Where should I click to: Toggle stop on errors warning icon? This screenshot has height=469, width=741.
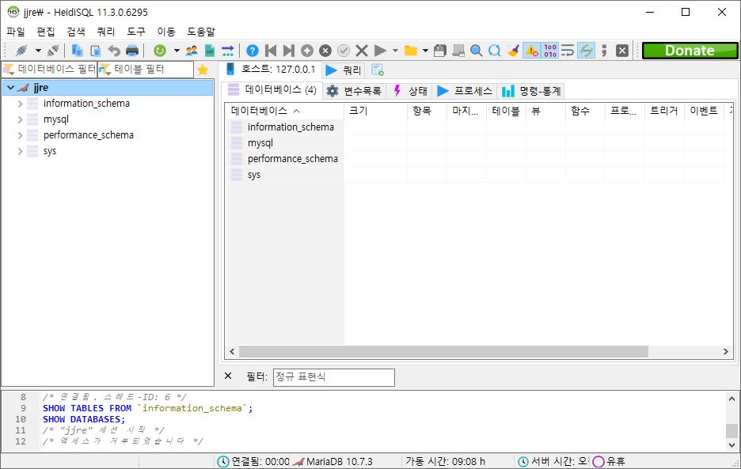click(532, 51)
